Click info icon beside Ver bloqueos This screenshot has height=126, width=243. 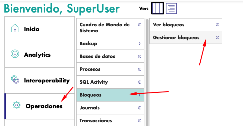[x=217, y=25]
